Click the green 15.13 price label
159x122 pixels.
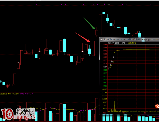point(105,79)
